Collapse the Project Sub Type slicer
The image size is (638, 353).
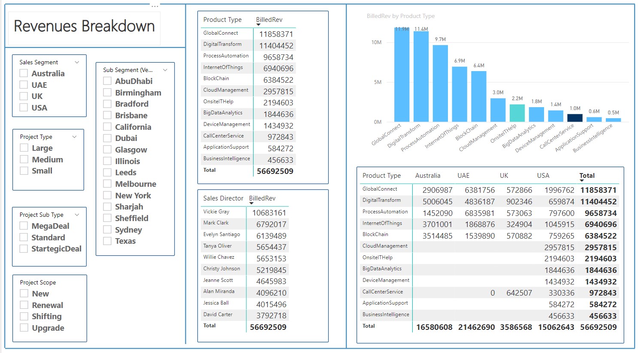coord(77,215)
